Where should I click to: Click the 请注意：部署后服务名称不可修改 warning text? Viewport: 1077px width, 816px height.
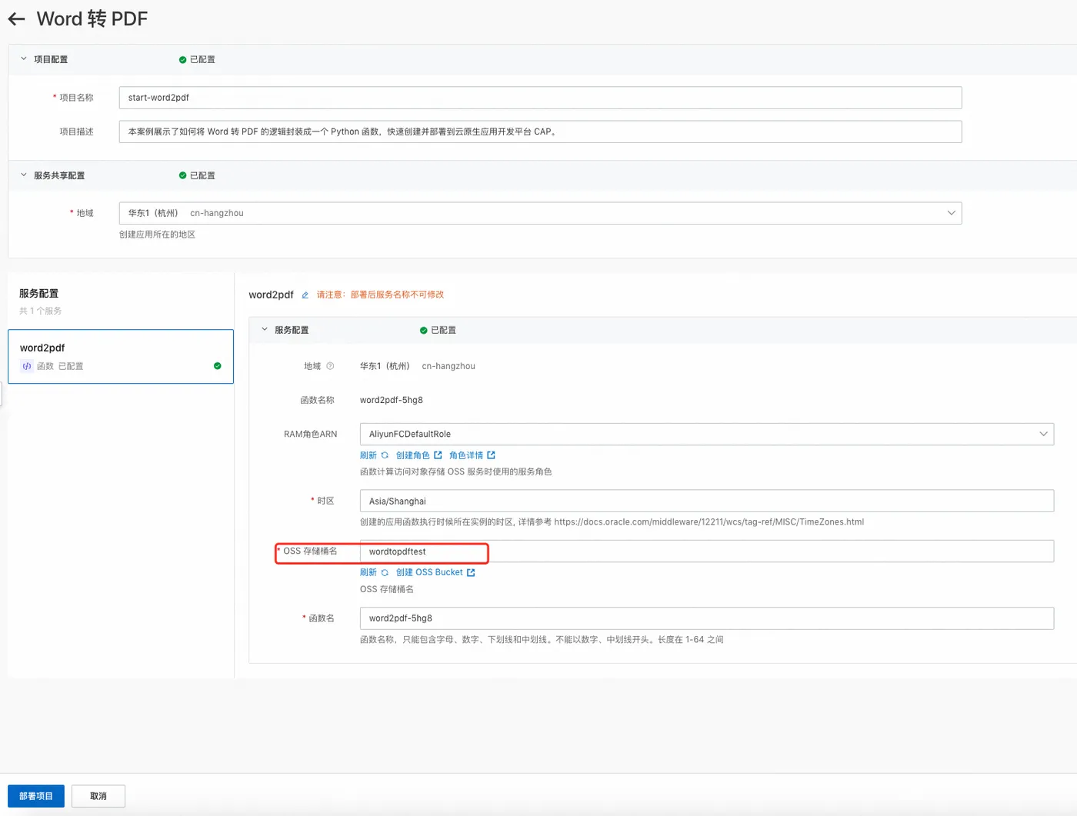point(380,295)
